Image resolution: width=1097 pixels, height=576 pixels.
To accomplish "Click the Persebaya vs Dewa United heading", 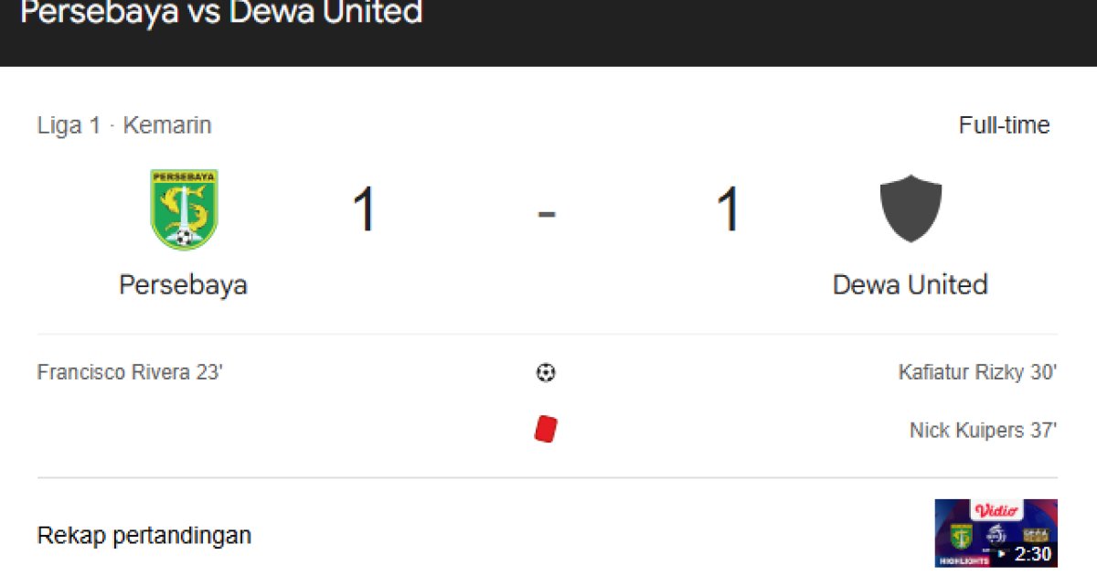I will [x=221, y=13].
